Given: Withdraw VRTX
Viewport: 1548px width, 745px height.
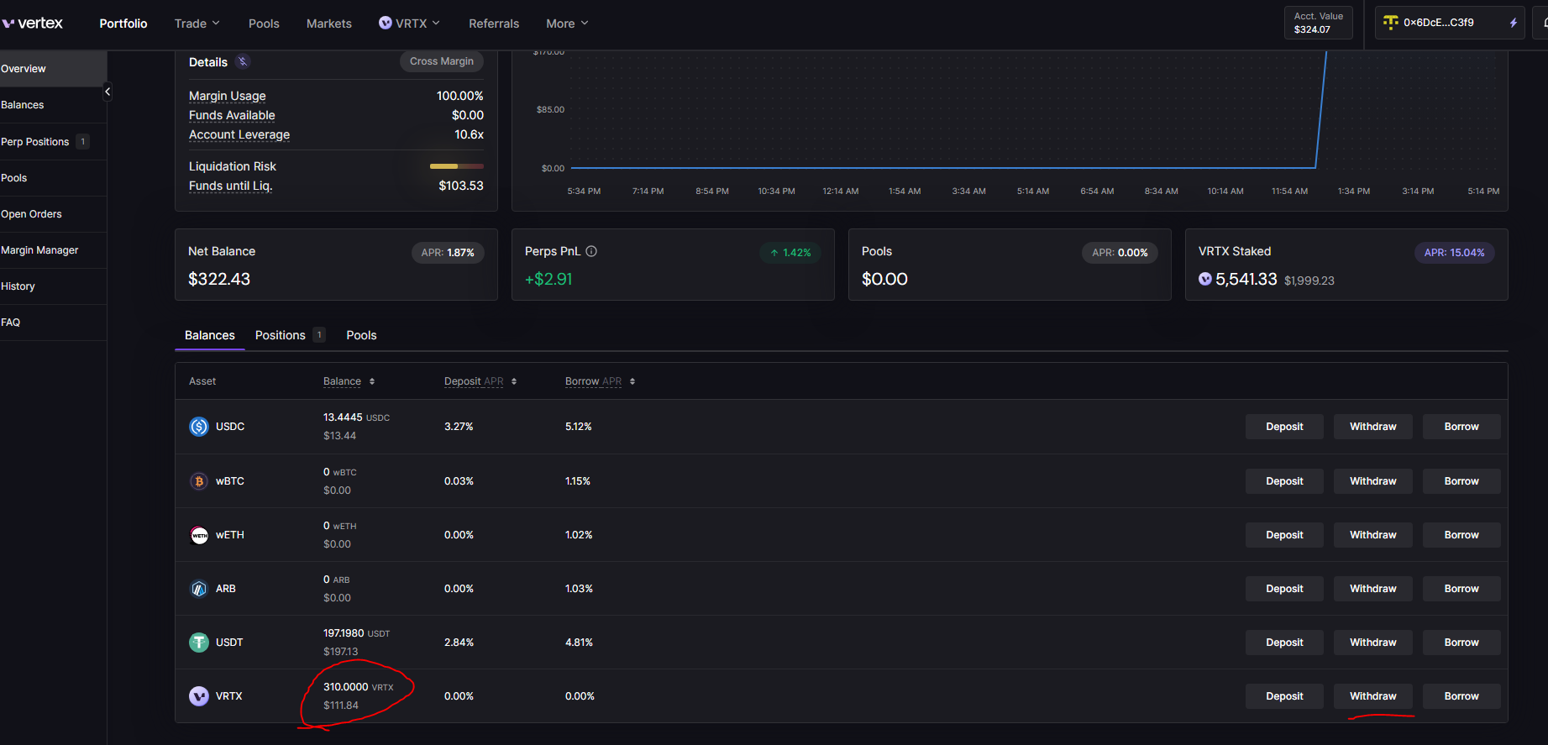Looking at the screenshot, I should pos(1372,696).
